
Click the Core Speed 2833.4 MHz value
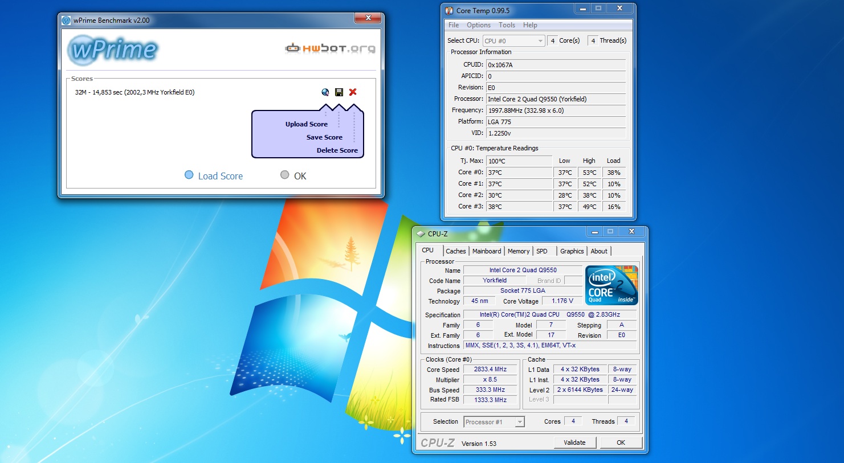click(490, 369)
